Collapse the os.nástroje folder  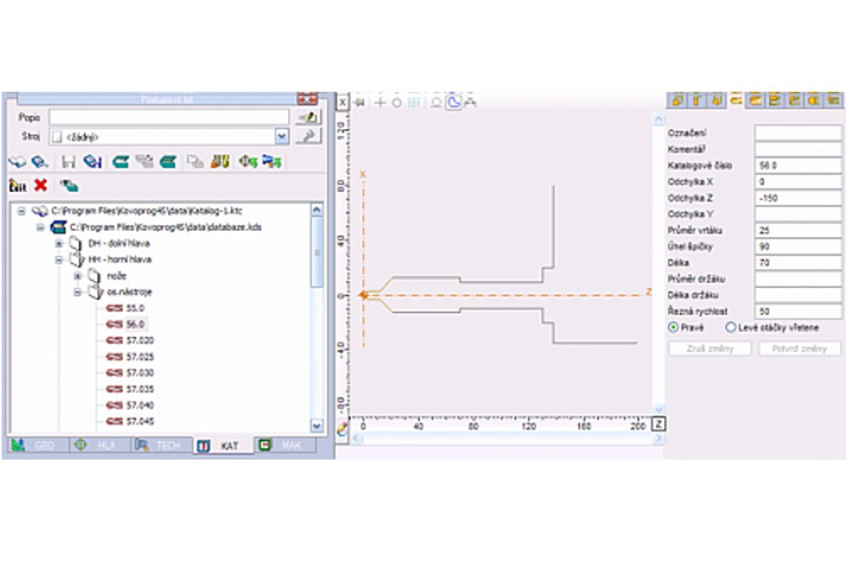click(x=77, y=292)
